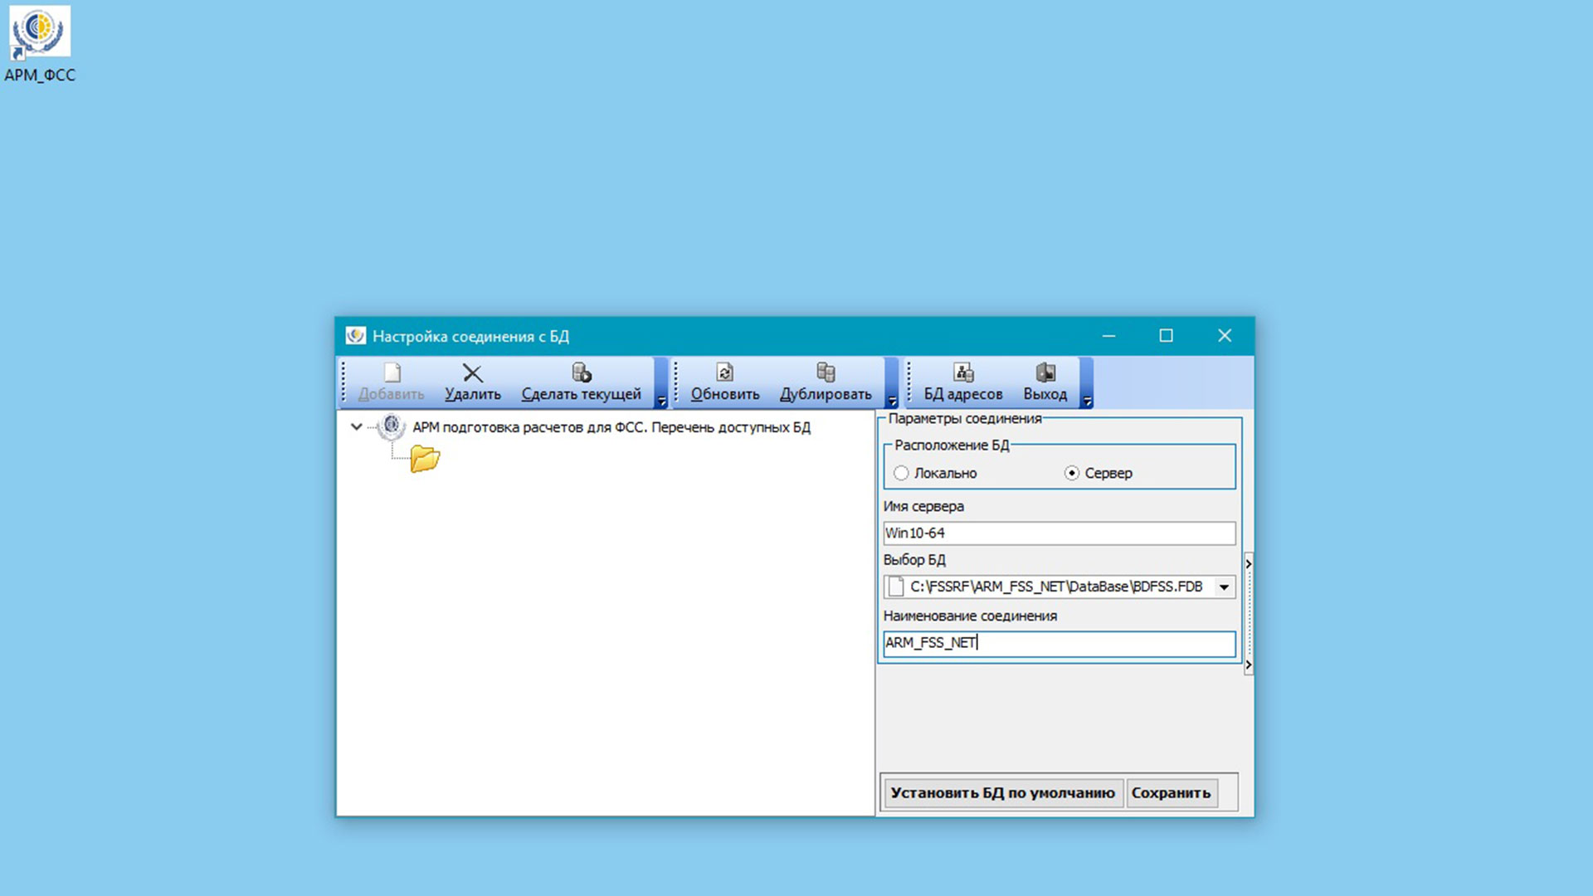Open first toolbar overflow arrow after Сделать текущей
The image size is (1593, 896).
pos(661,401)
